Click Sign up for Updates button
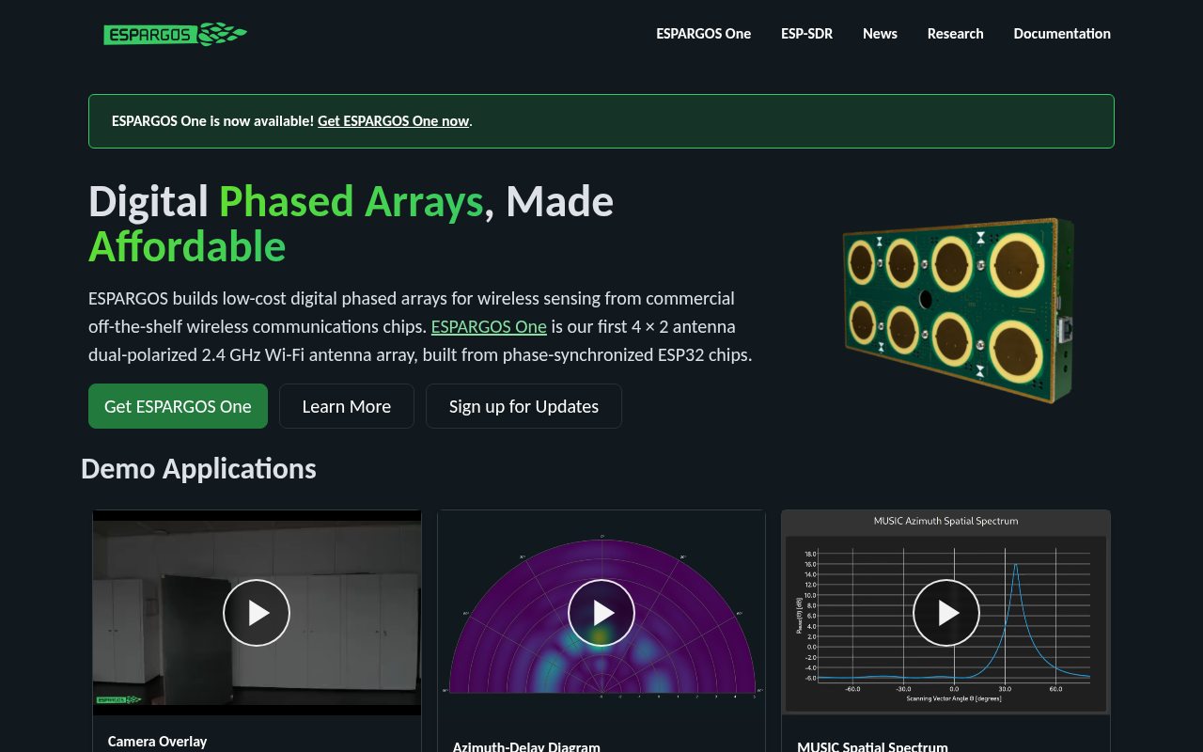Image resolution: width=1203 pixels, height=752 pixels. pyautogui.click(x=523, y=406)
